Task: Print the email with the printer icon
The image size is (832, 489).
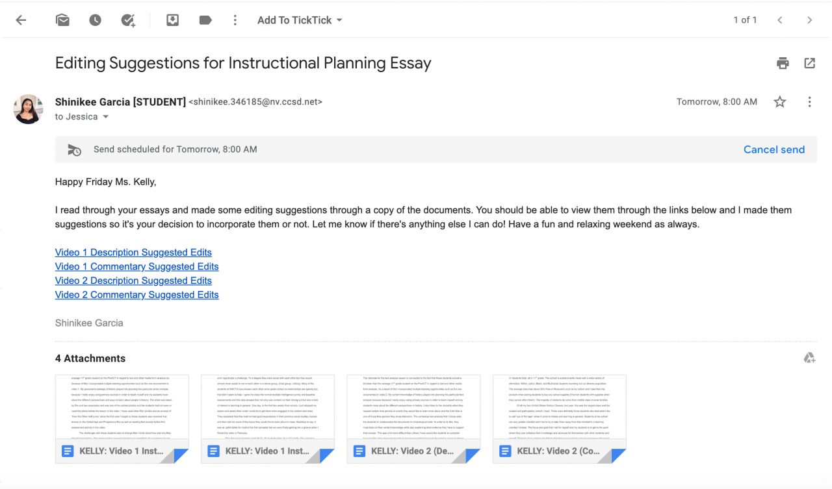Action: (x=783, y=63)
